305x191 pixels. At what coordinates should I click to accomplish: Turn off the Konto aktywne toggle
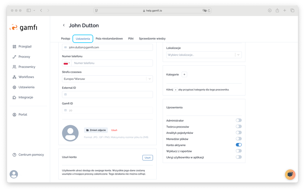click(238, 145)
